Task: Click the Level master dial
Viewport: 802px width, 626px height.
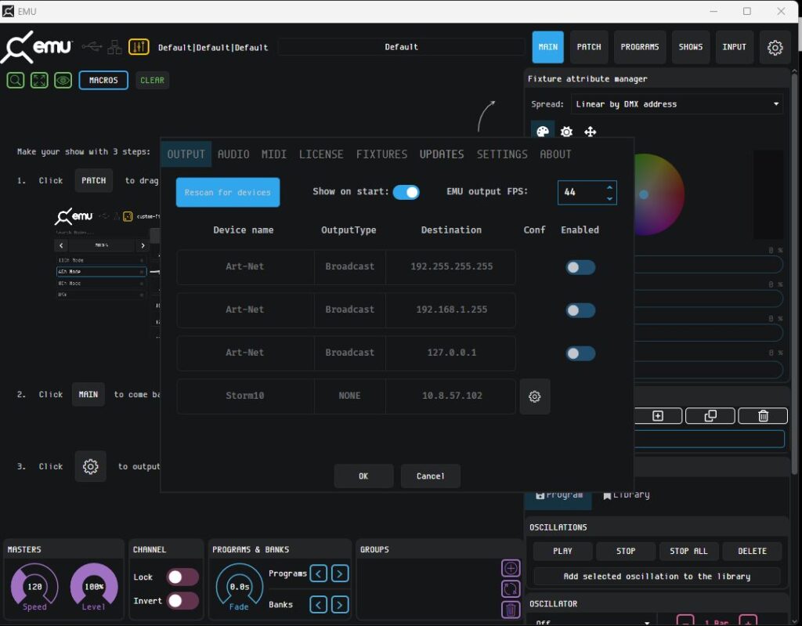Action: point(94,587)
